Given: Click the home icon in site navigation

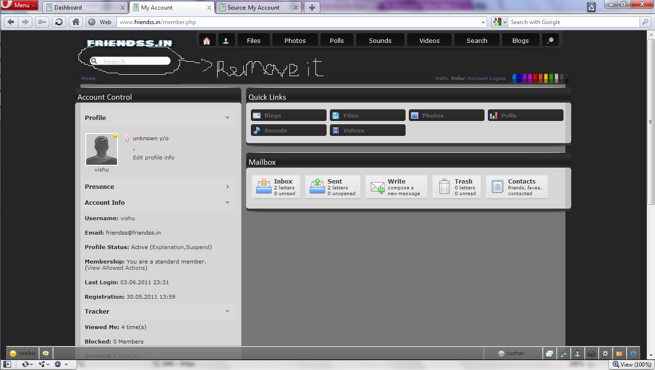Looking at the screenshot, I should 207,40.
